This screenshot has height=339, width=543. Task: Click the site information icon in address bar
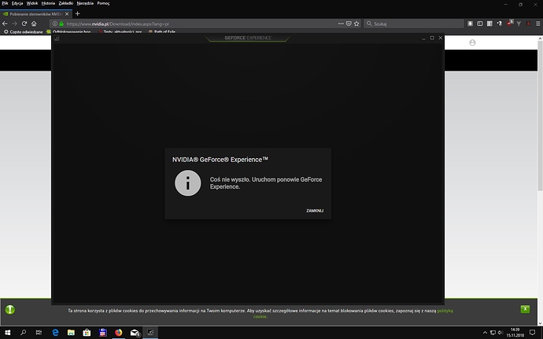tap(55, 24)
